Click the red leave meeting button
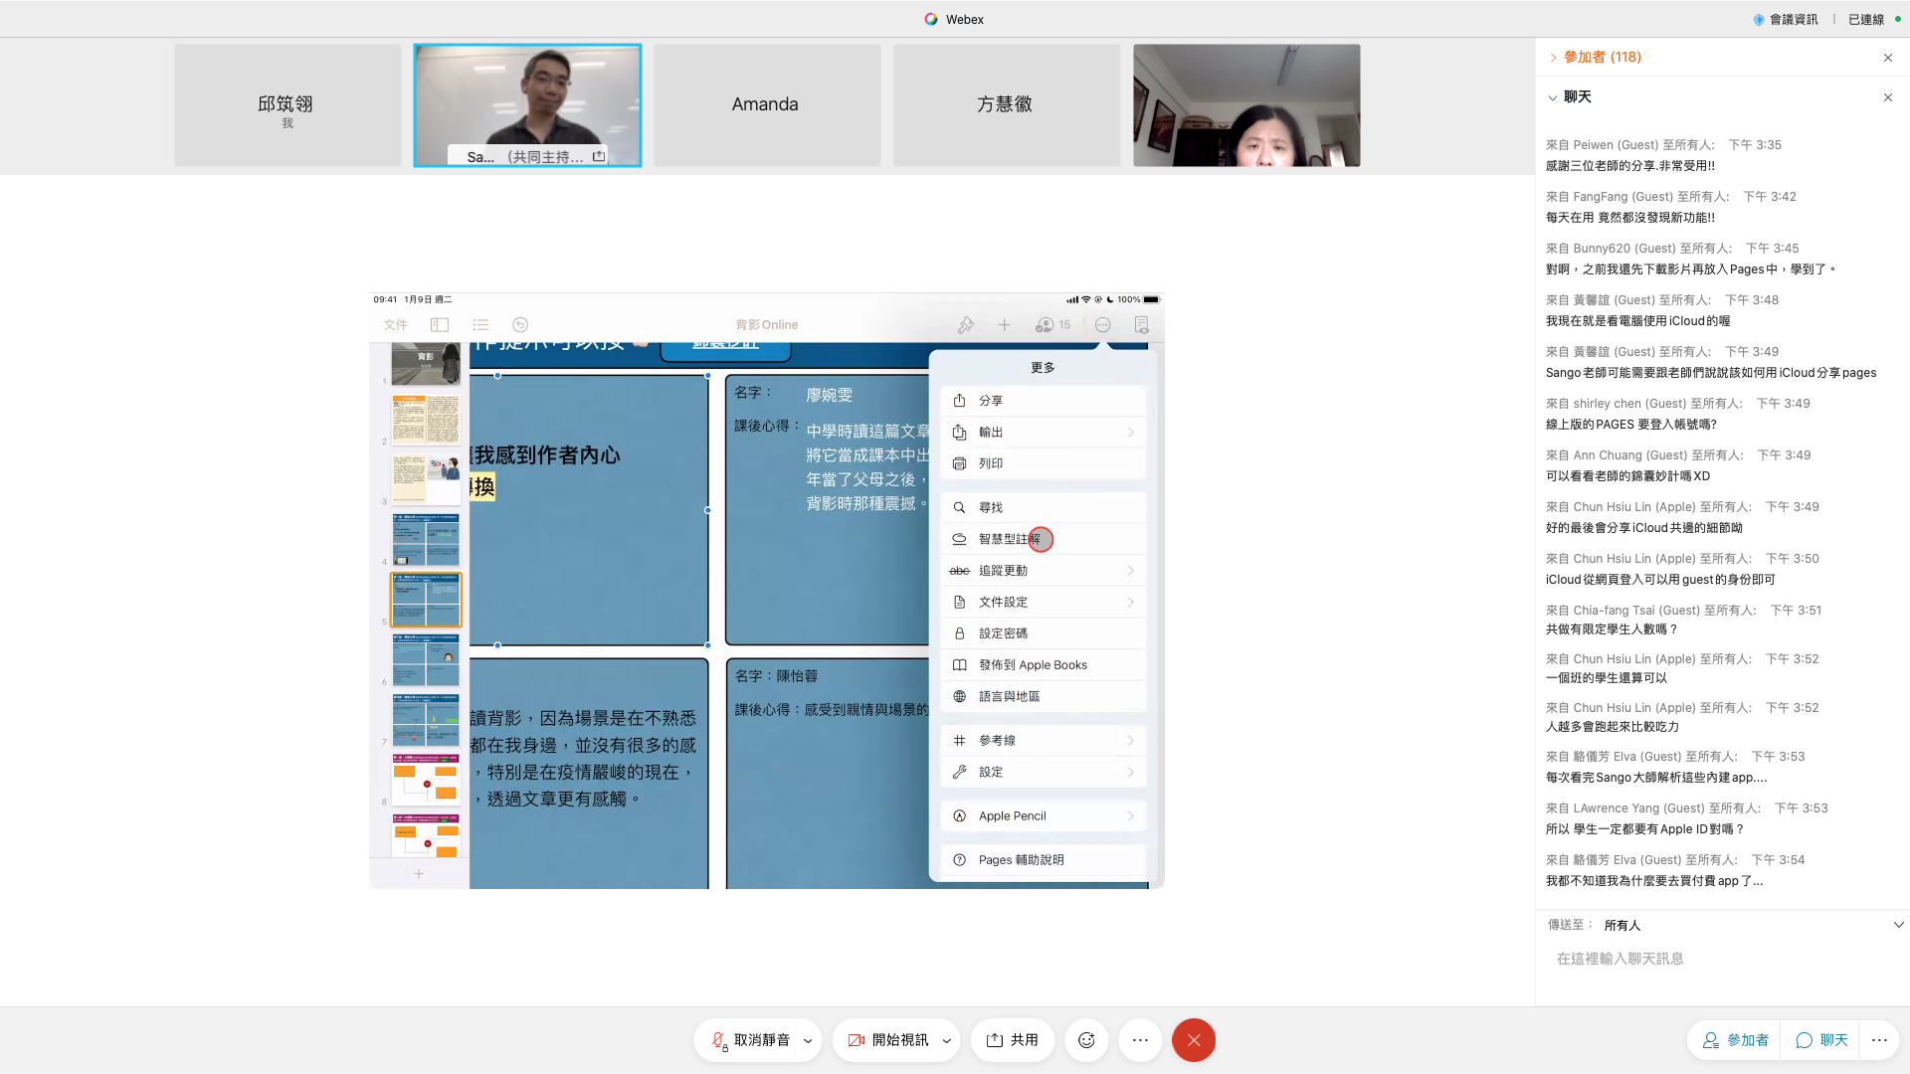This screenshot has width=1910, height=1074. point(1193,1040)
